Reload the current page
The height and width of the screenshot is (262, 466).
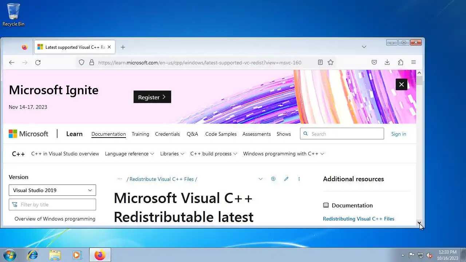[x=38, y=63]
